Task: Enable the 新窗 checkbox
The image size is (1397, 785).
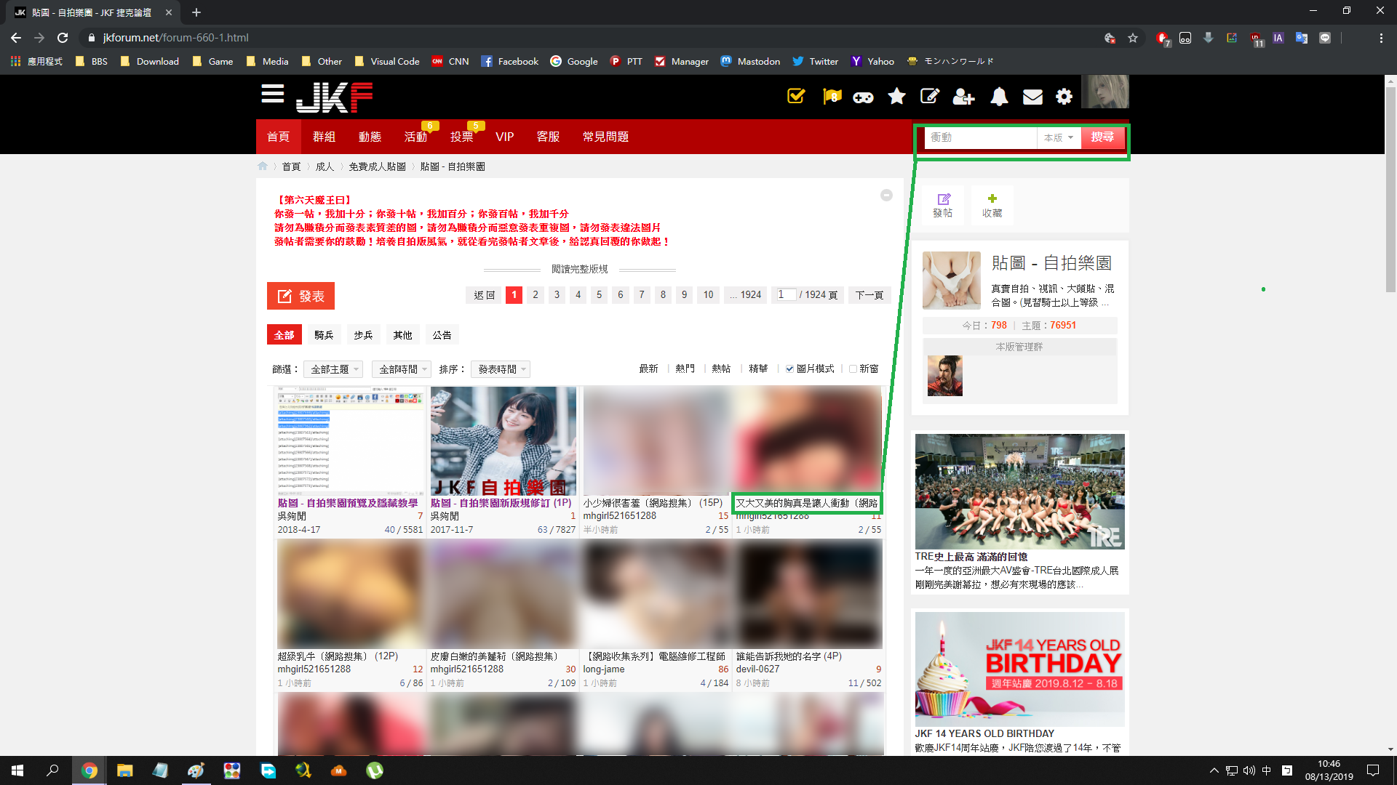Action: [853, 369]
